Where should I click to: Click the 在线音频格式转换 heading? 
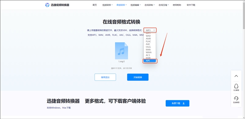point(122,22)
